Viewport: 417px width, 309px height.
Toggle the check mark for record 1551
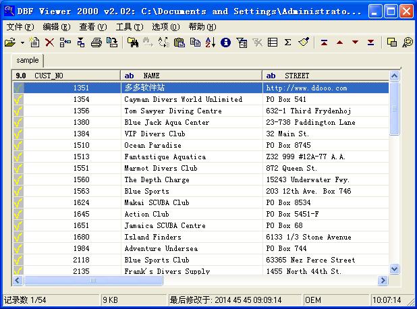18,168
